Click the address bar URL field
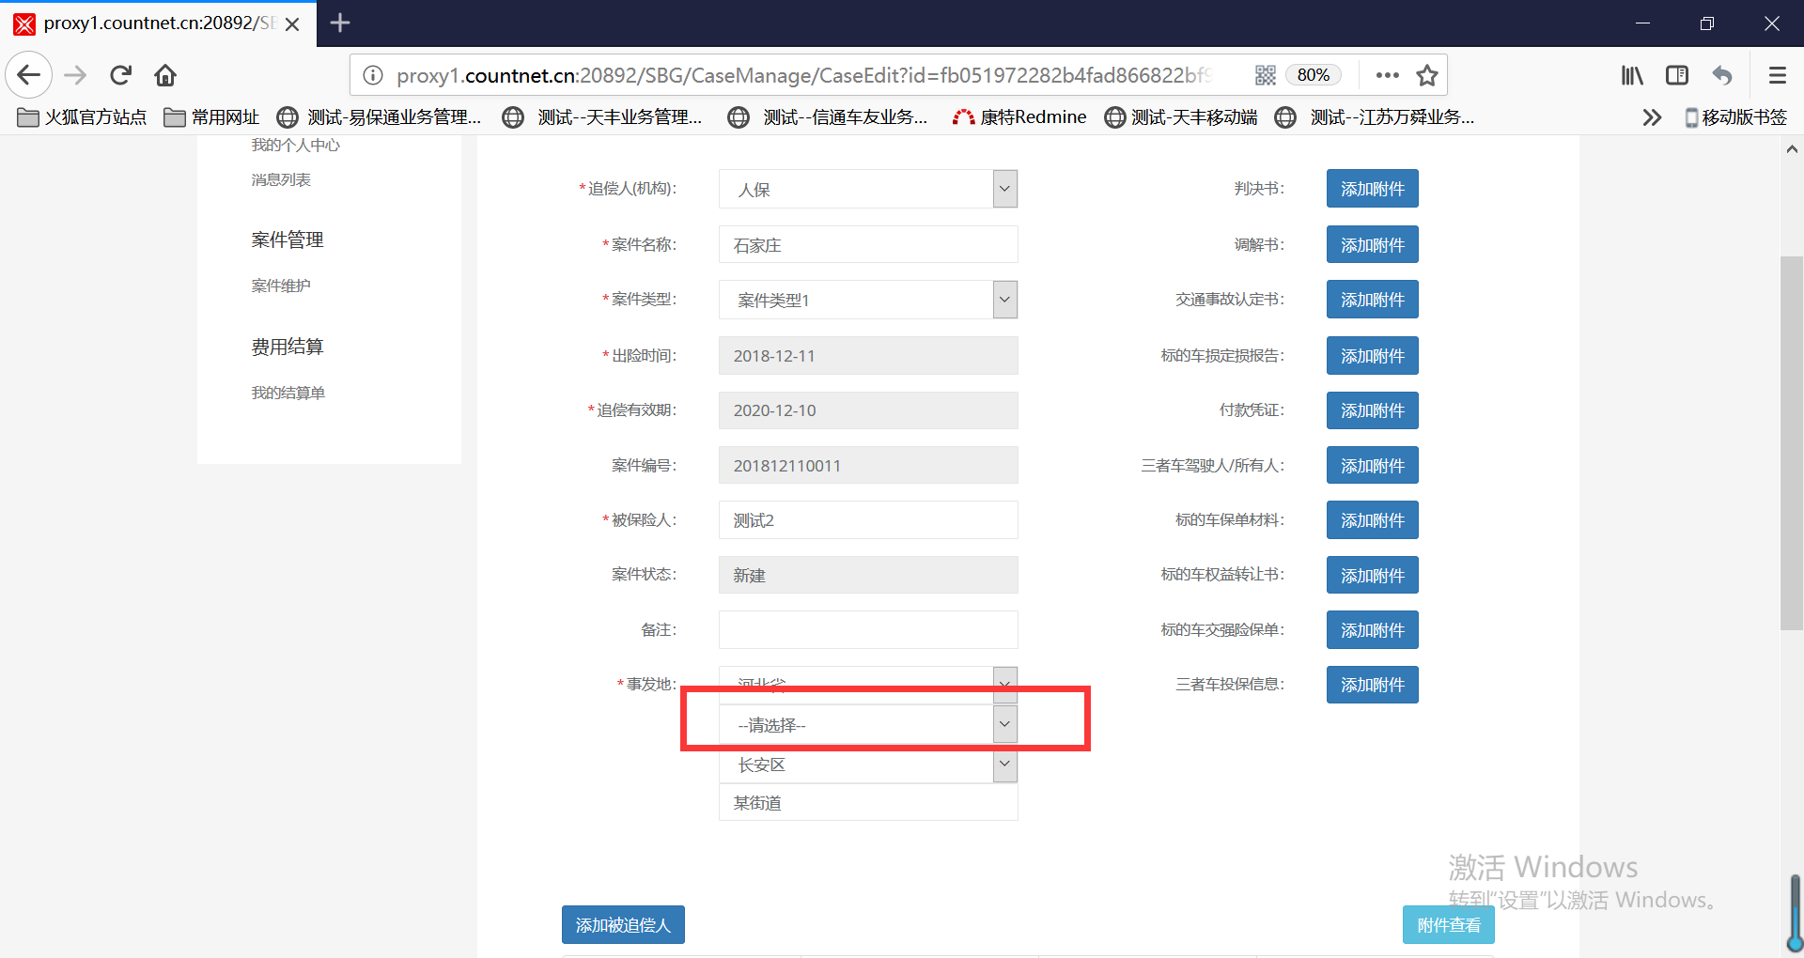The image size is (1804, 958). point(804,75)
